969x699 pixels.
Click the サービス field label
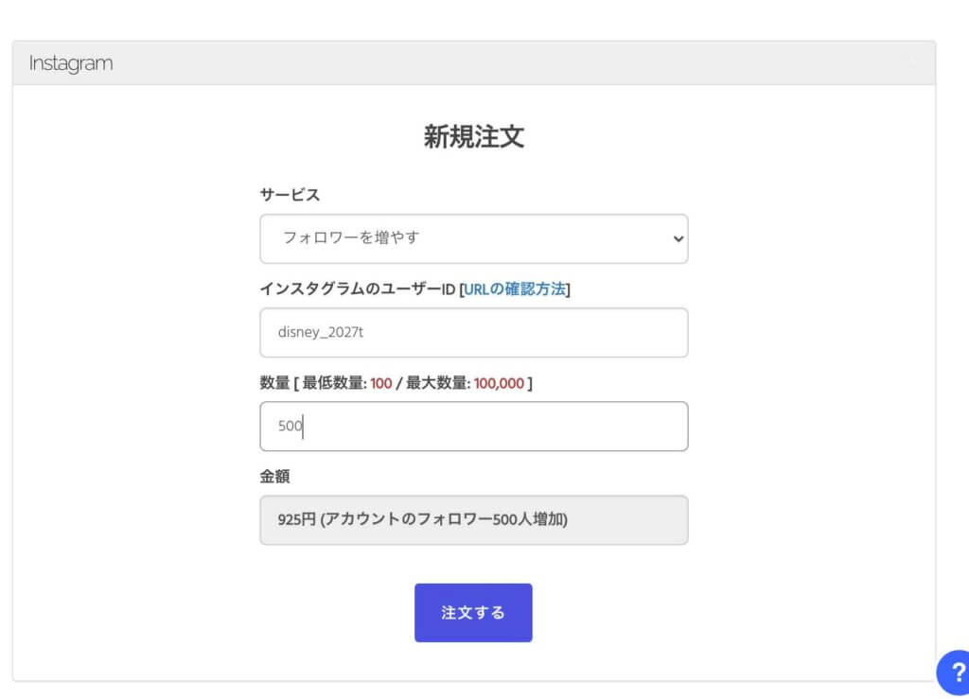(290, 195)
